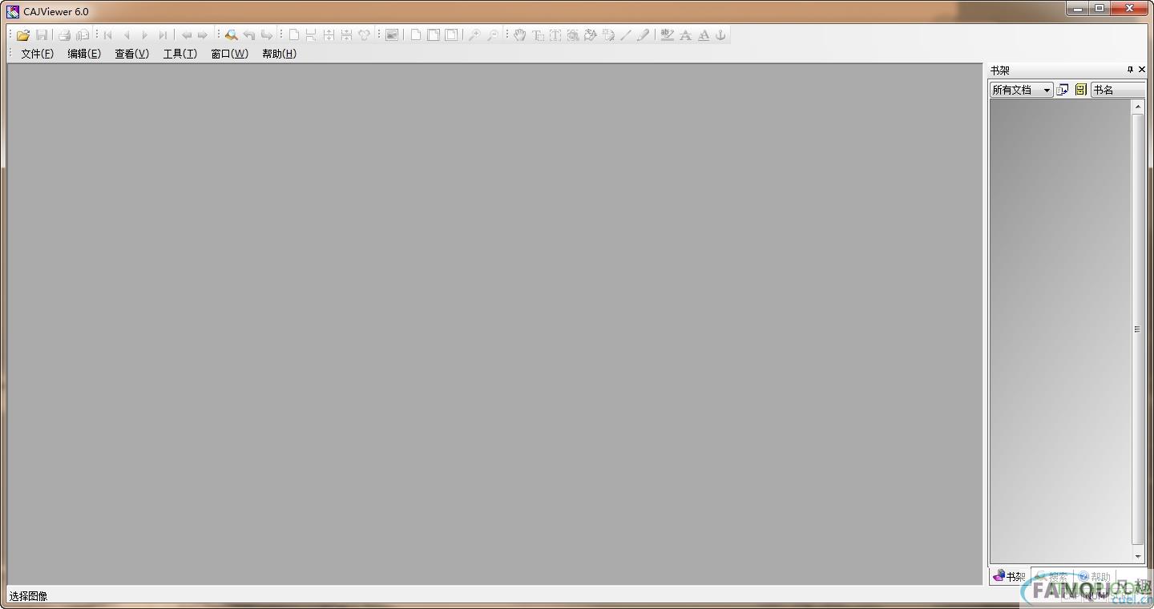This screenshot has height=609, width=1154.
Task: Open a file with the folder icon
Action: coord(23,35)
